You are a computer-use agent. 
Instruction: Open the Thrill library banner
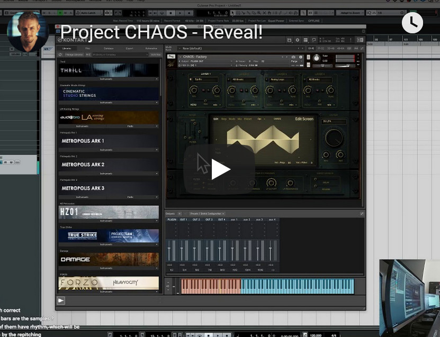click(x=109, y=70)
